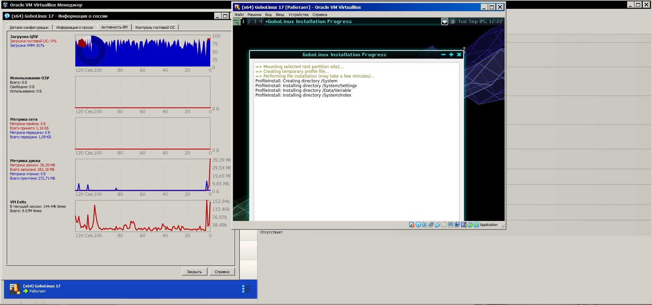
Task: Switch to Контроль гостевой ОС tab
Action: 155,27
